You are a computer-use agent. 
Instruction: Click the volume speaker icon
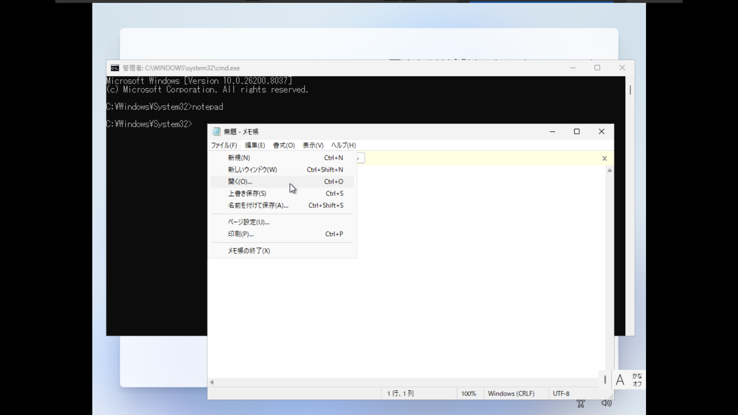(x=606, y=403)
